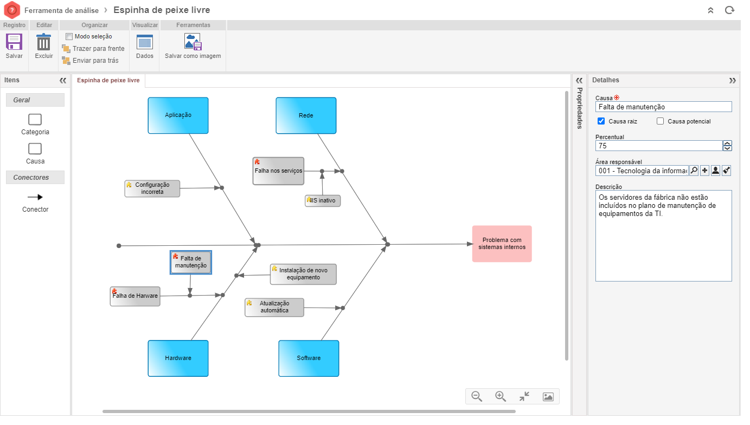
Task: Collapse the Detalhes panel
Action: pyautogui.click(x=732, y=80)
